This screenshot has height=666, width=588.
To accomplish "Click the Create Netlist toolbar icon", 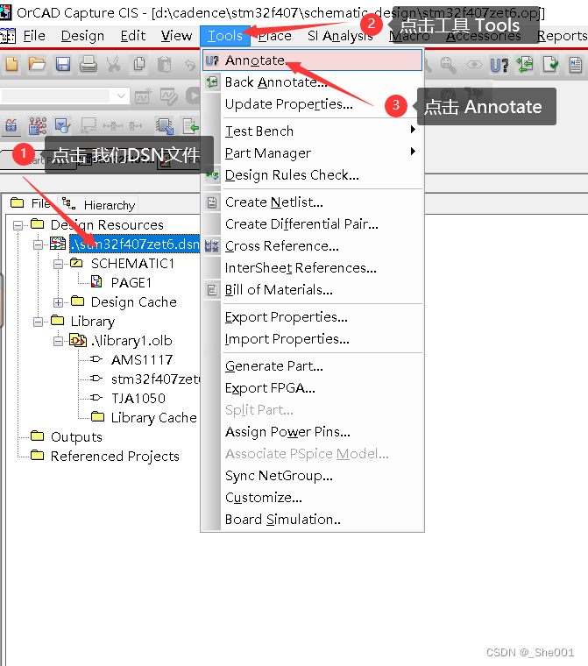I will pyautogui.click(x=576, y=65).
